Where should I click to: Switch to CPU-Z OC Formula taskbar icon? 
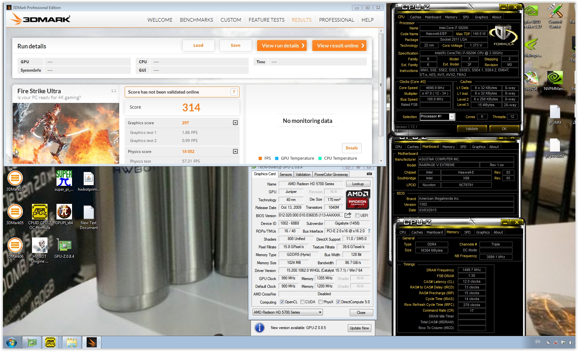tap(50, 343)
